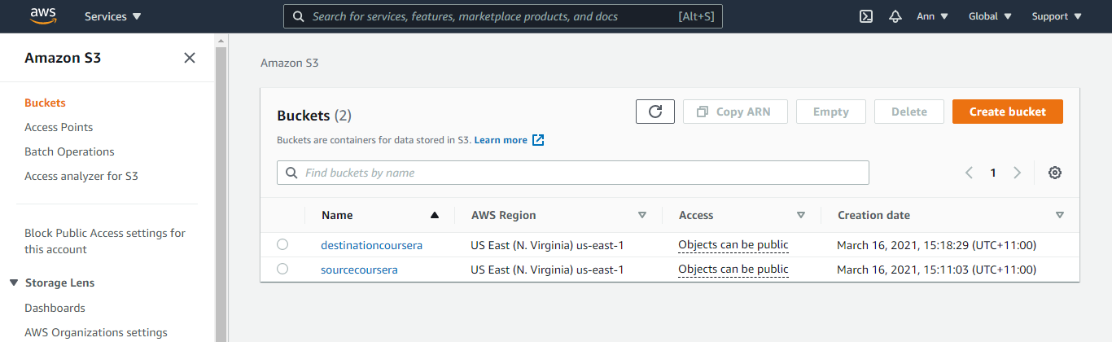Open the Global region dropdown
The image size is (1112, 342).
990,16
